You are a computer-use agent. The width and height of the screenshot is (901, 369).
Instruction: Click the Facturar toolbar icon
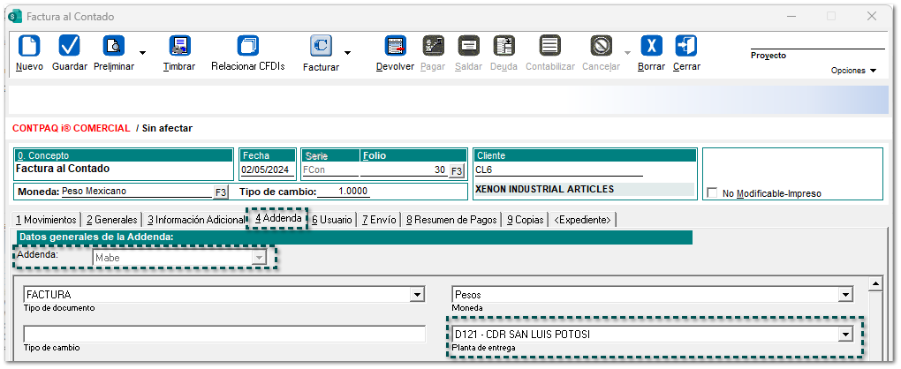pos(321,47)
